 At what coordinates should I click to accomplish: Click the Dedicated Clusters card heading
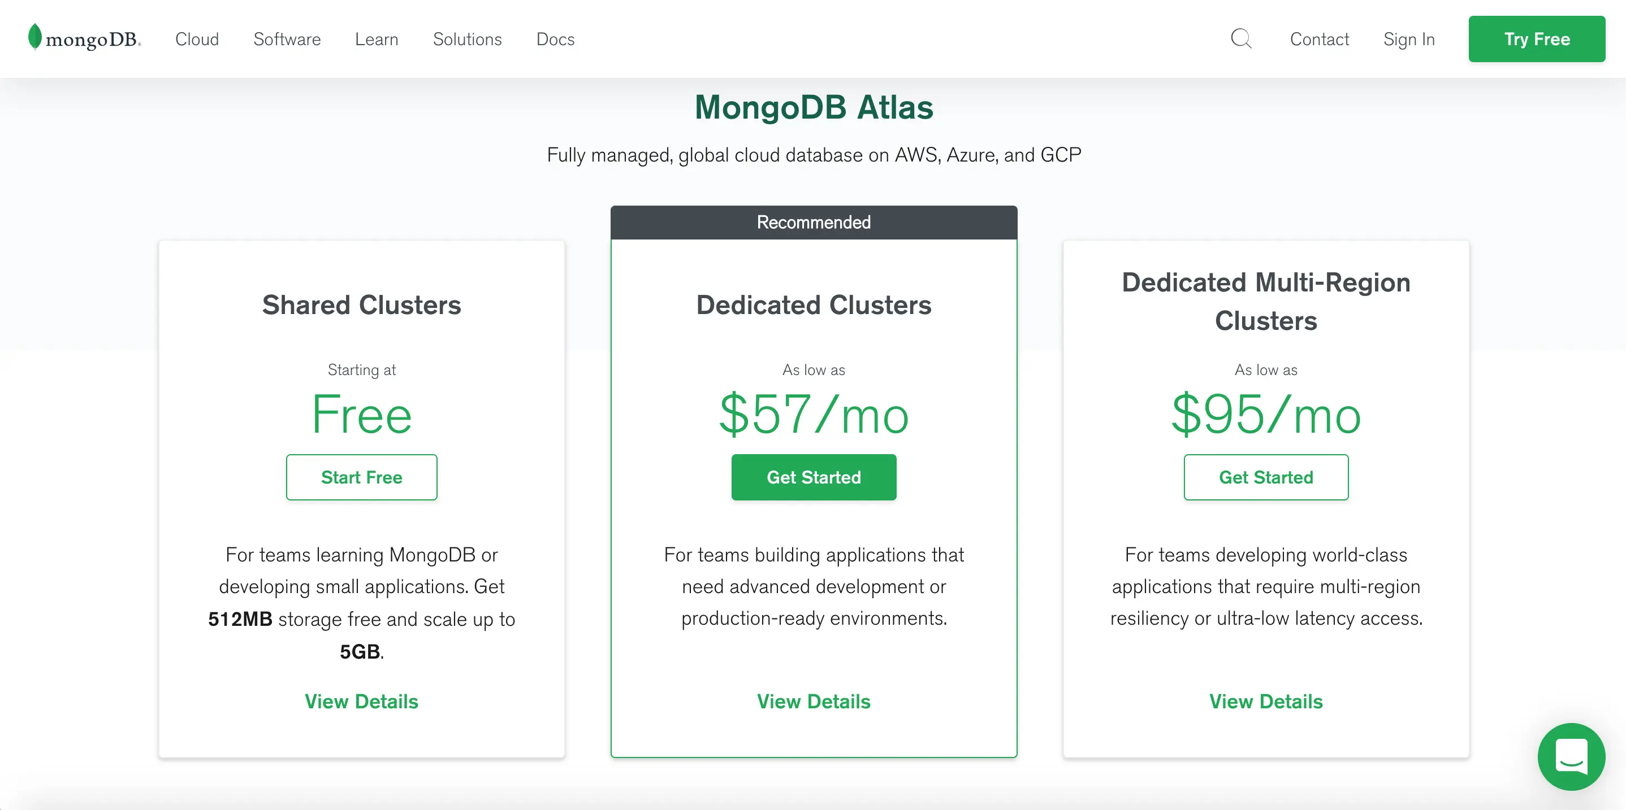(x=814, y=304)
